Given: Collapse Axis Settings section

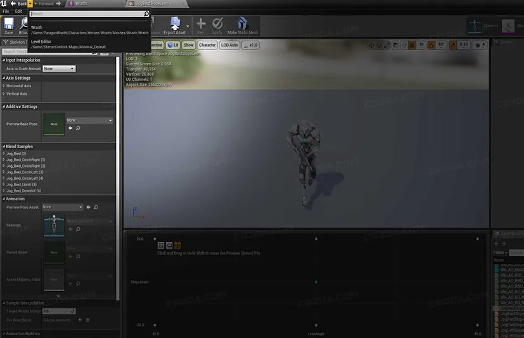Looking at the screenshot, I should (4, 78).
